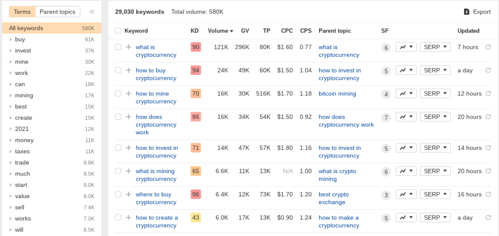Image resolution: width=499 pixels, height=236 pixels.
Task: Open SERP dropdown for 'what is cryptocurrency'
Action: tap(435, 47)
